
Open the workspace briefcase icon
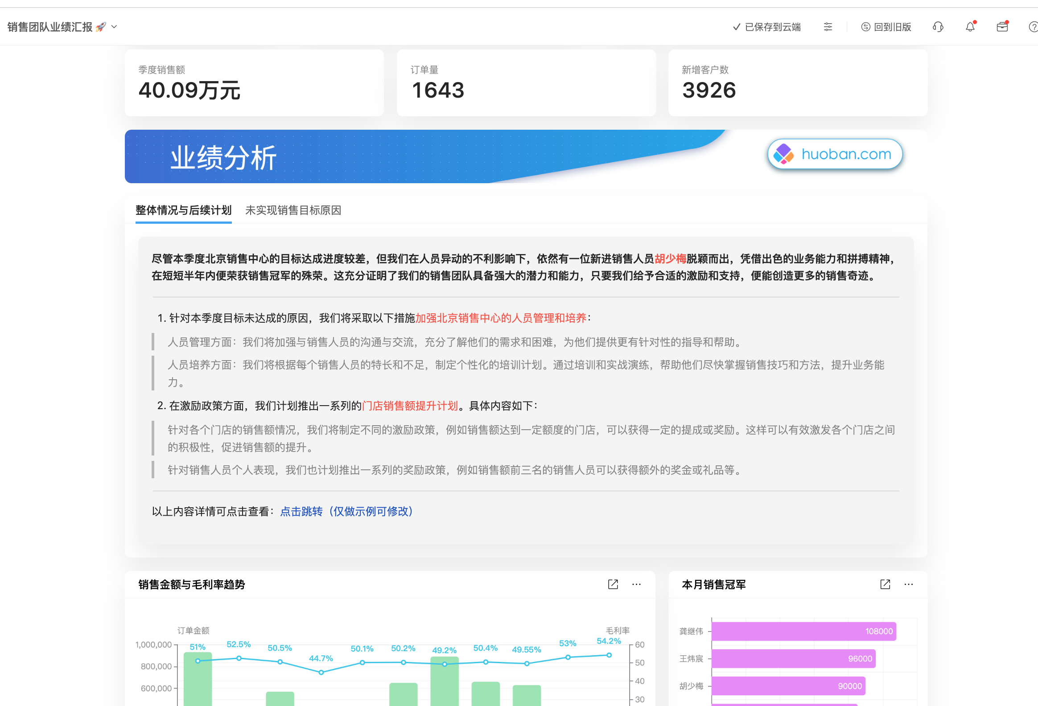pyautogui.click(x=1002, y=27)
